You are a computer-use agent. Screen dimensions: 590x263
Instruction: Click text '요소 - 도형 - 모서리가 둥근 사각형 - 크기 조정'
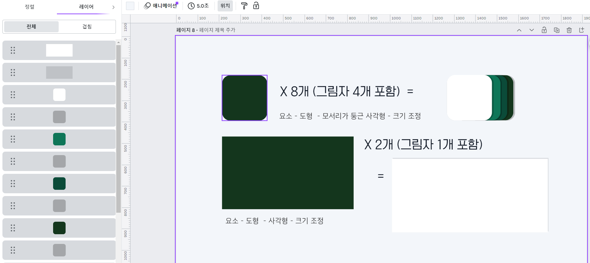pyautogui.click(x=350, y=116)
